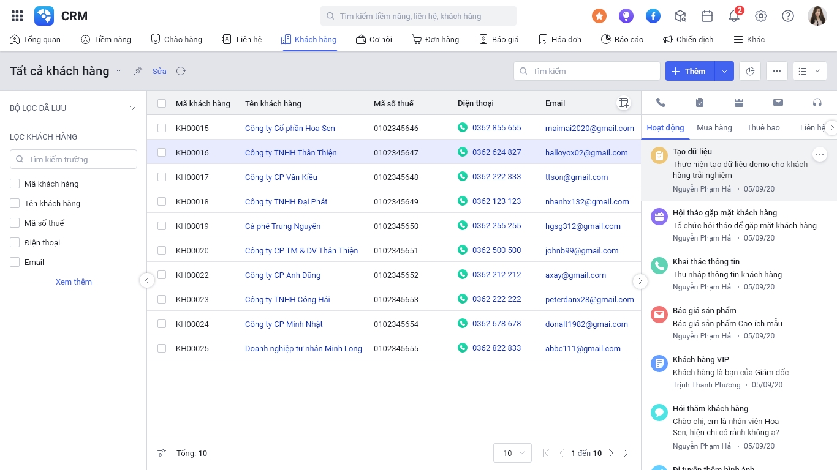Open the Facebook icon in header
The image size is (837, 470).
pos(653,16)
